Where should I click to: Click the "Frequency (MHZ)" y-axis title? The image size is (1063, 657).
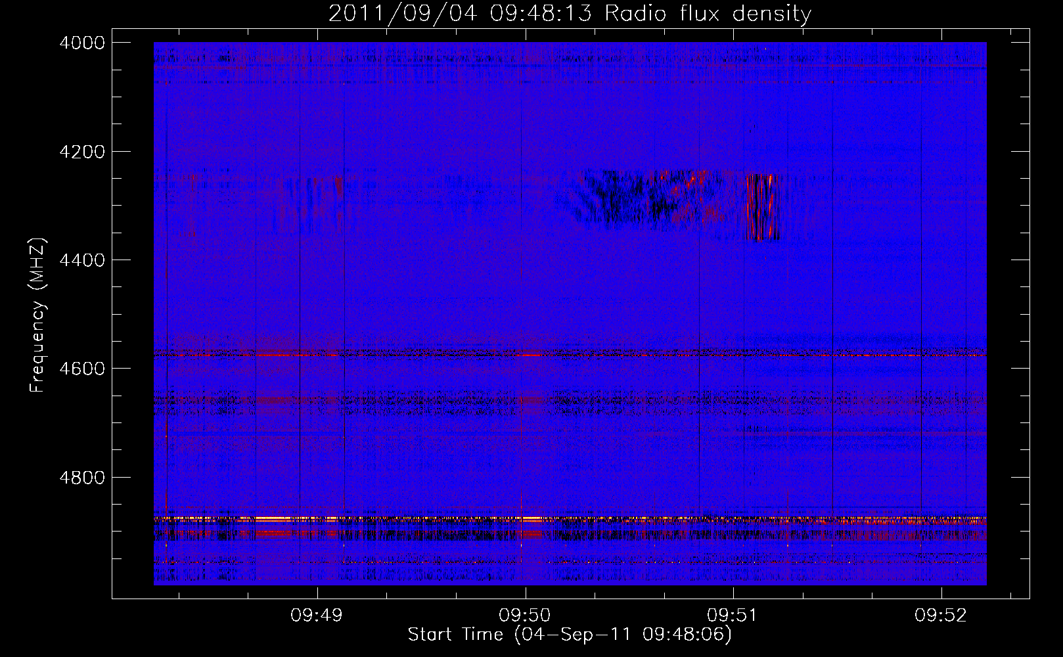click(38, 315)
